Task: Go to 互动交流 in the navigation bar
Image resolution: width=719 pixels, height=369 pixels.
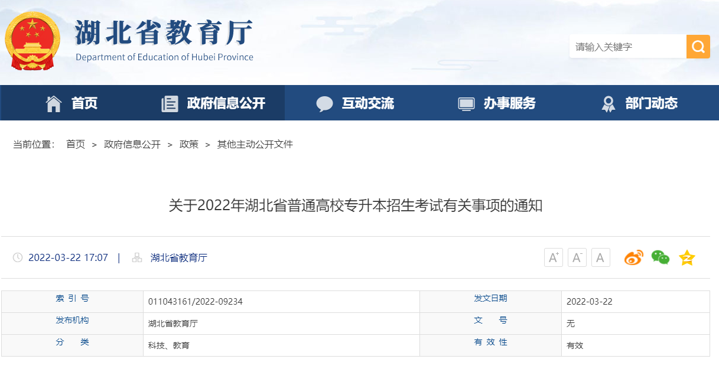Action: (x=355, y=103)
